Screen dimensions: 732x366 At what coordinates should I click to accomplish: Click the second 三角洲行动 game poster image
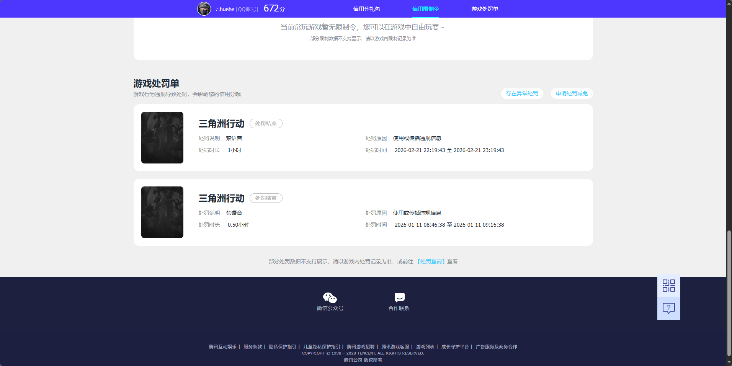[x=162, y=212]
